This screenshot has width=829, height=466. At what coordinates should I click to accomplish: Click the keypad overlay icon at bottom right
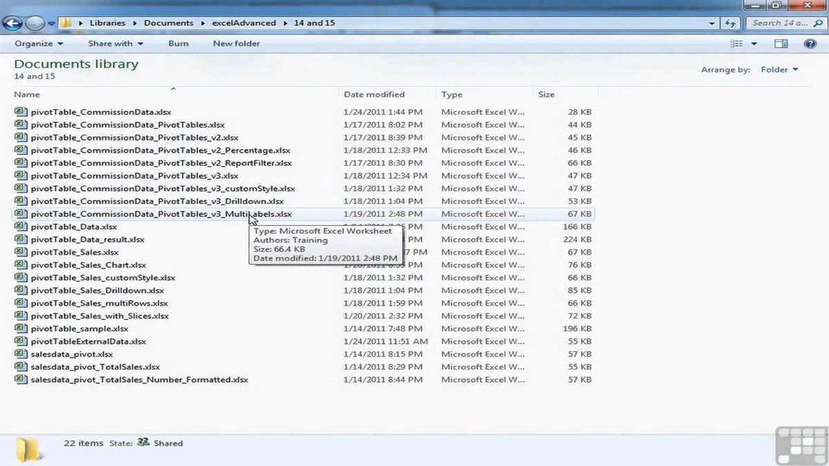click(800, 445)
